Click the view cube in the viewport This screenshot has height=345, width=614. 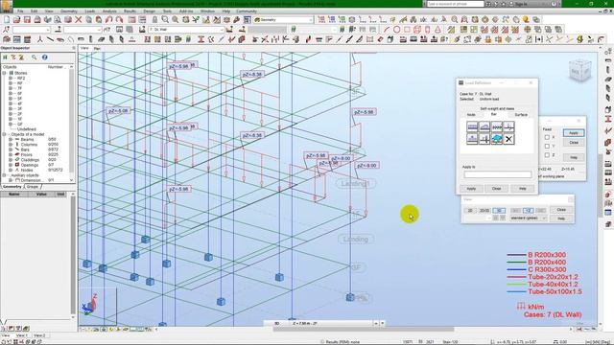tap(579, 70)
